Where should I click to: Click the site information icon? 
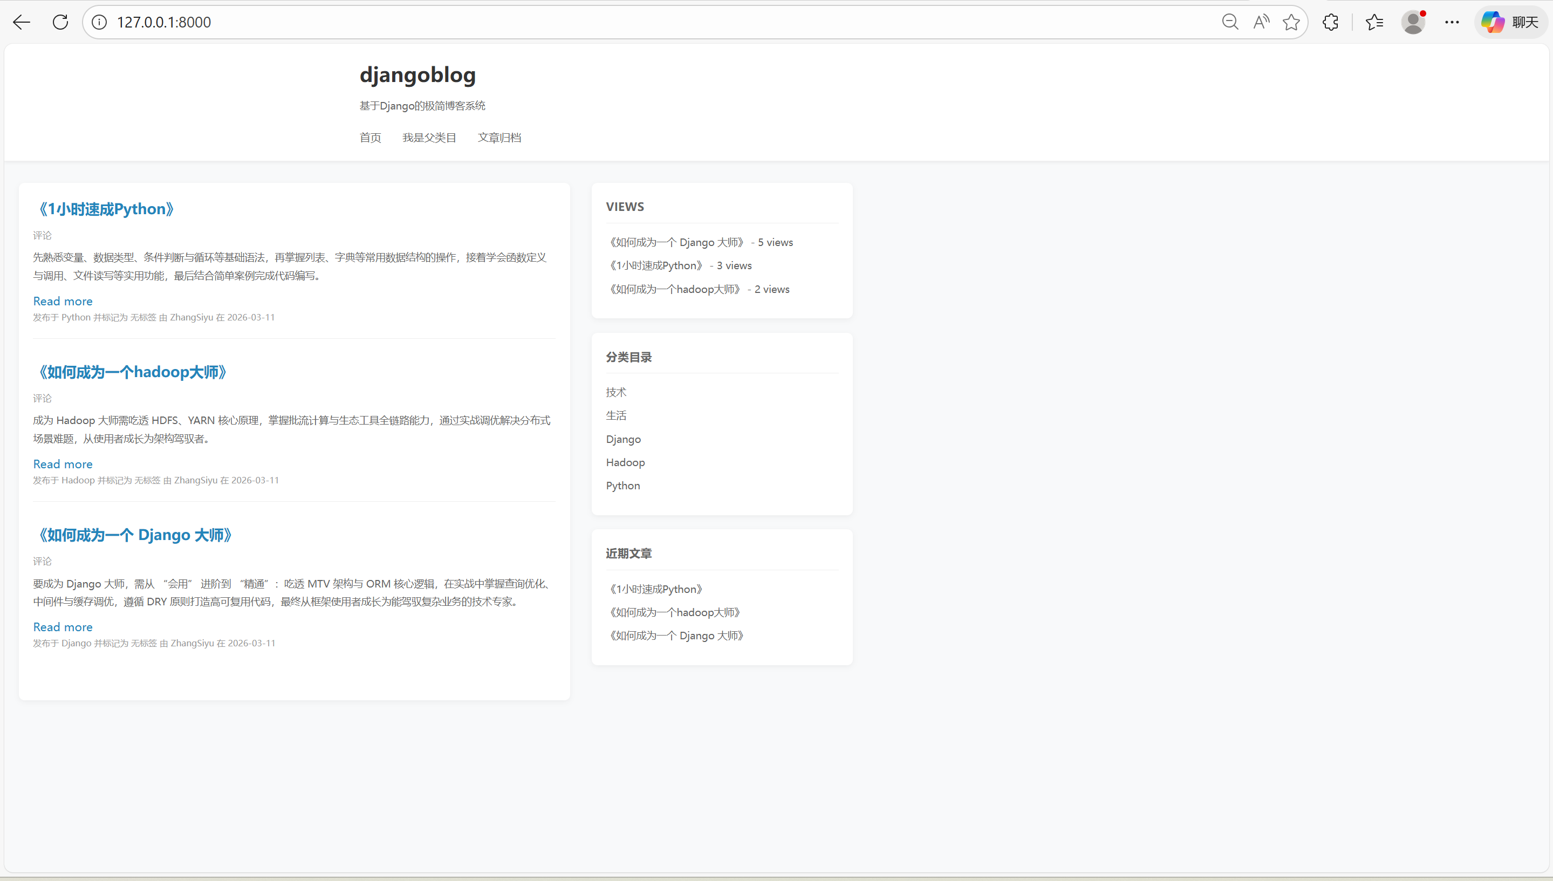[99, 22]
